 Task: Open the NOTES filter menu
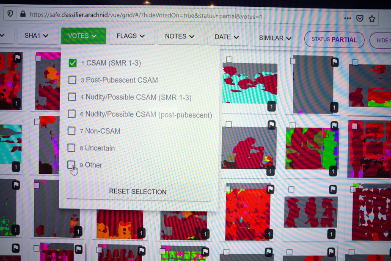pyautogui.click(x=179, y=36)
